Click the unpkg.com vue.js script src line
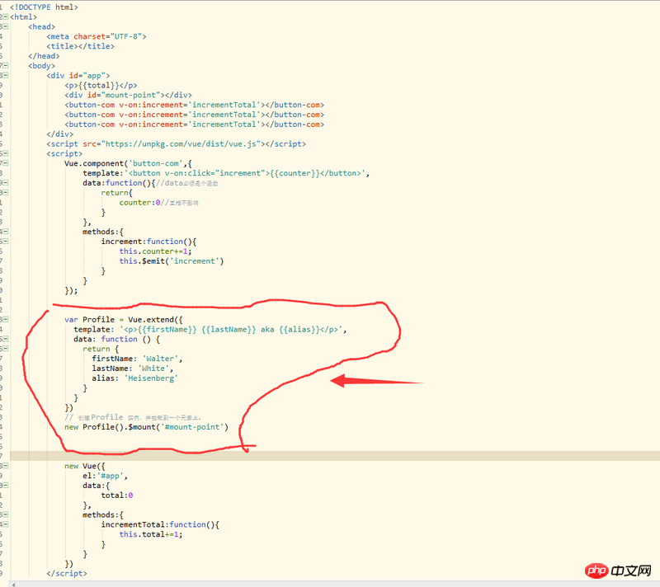The height and width of the screenshot is (587, 660). tap(177, 143)
